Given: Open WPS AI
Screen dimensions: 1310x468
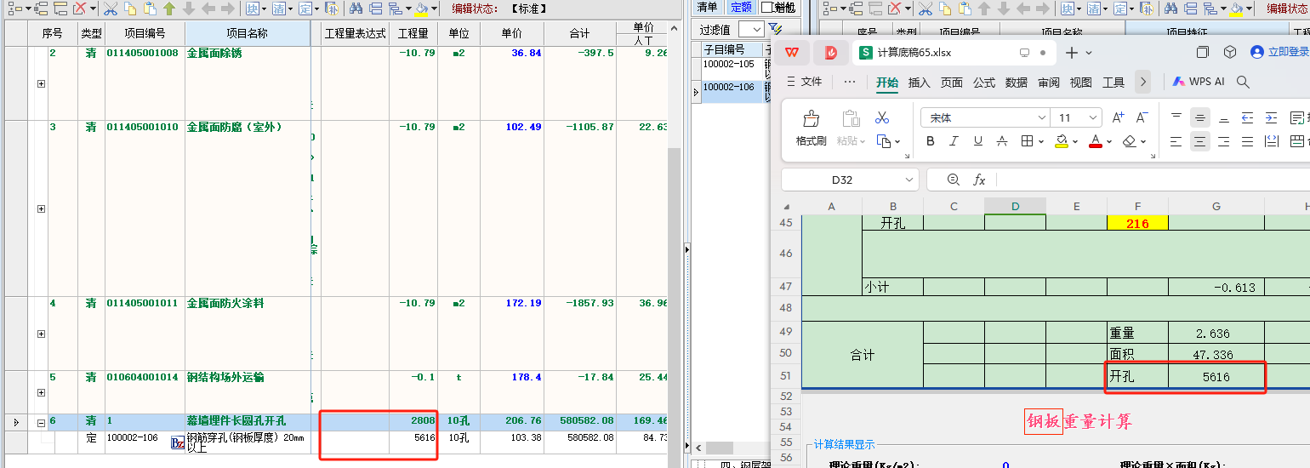Looking at the screenshot, I should pyautogui.click(x=1198, y=82).
